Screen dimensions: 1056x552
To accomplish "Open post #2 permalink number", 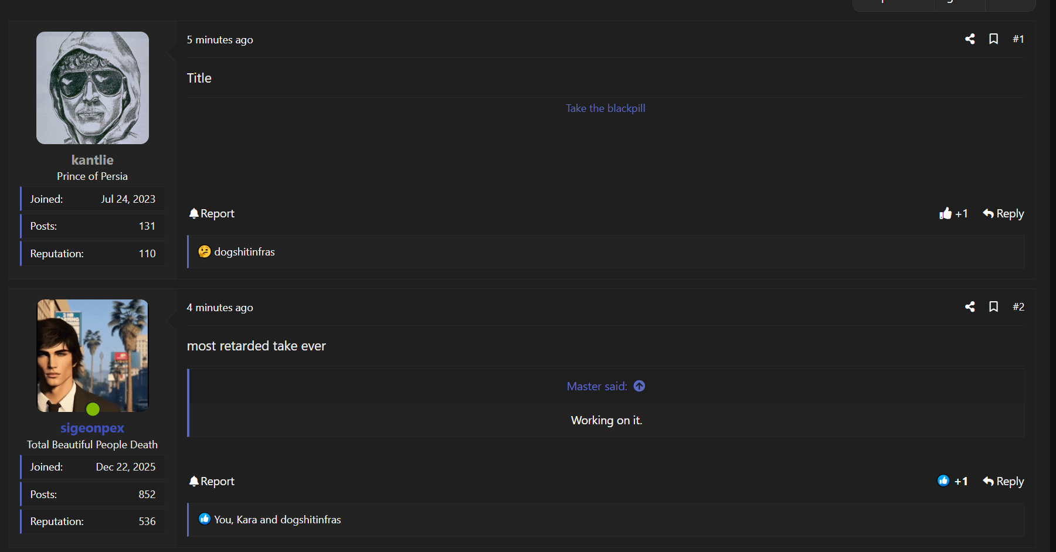I will [1018, 306].
